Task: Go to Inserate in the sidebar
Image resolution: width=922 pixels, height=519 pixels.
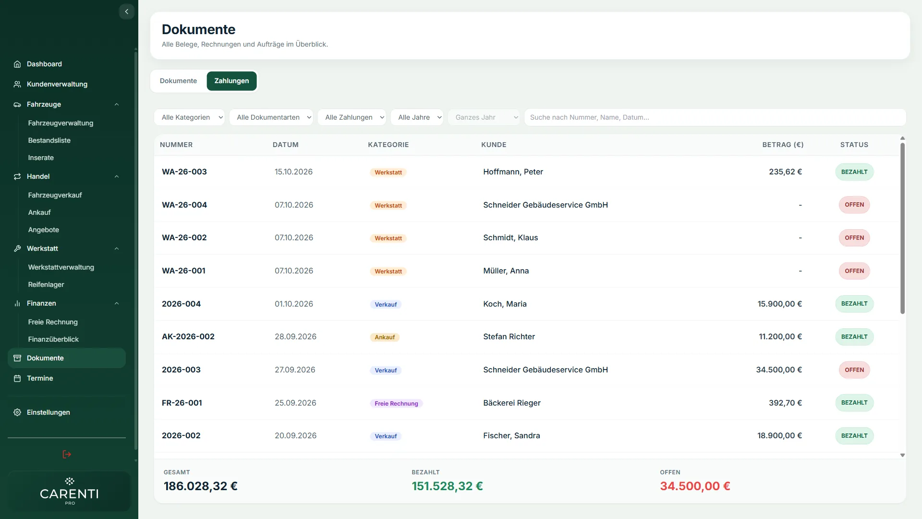Action: pos(41,158)
